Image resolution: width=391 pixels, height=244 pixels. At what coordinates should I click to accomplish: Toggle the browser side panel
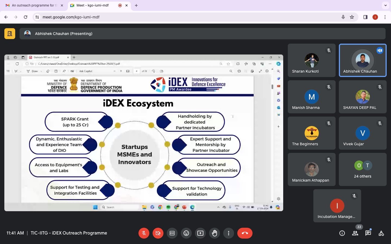pyautogui.click(x=365, y=17)
